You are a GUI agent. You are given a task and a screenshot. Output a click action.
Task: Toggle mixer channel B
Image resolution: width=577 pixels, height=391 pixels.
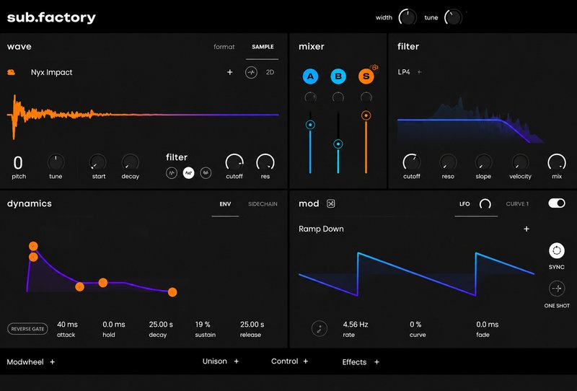click(x=338, y=76)
